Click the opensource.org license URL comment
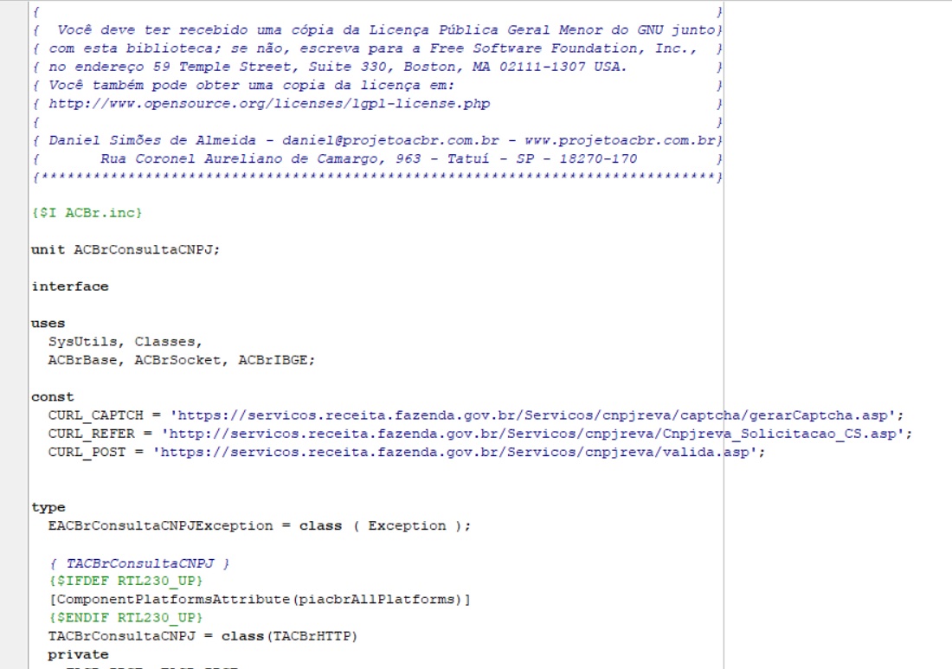 point(269,104)
